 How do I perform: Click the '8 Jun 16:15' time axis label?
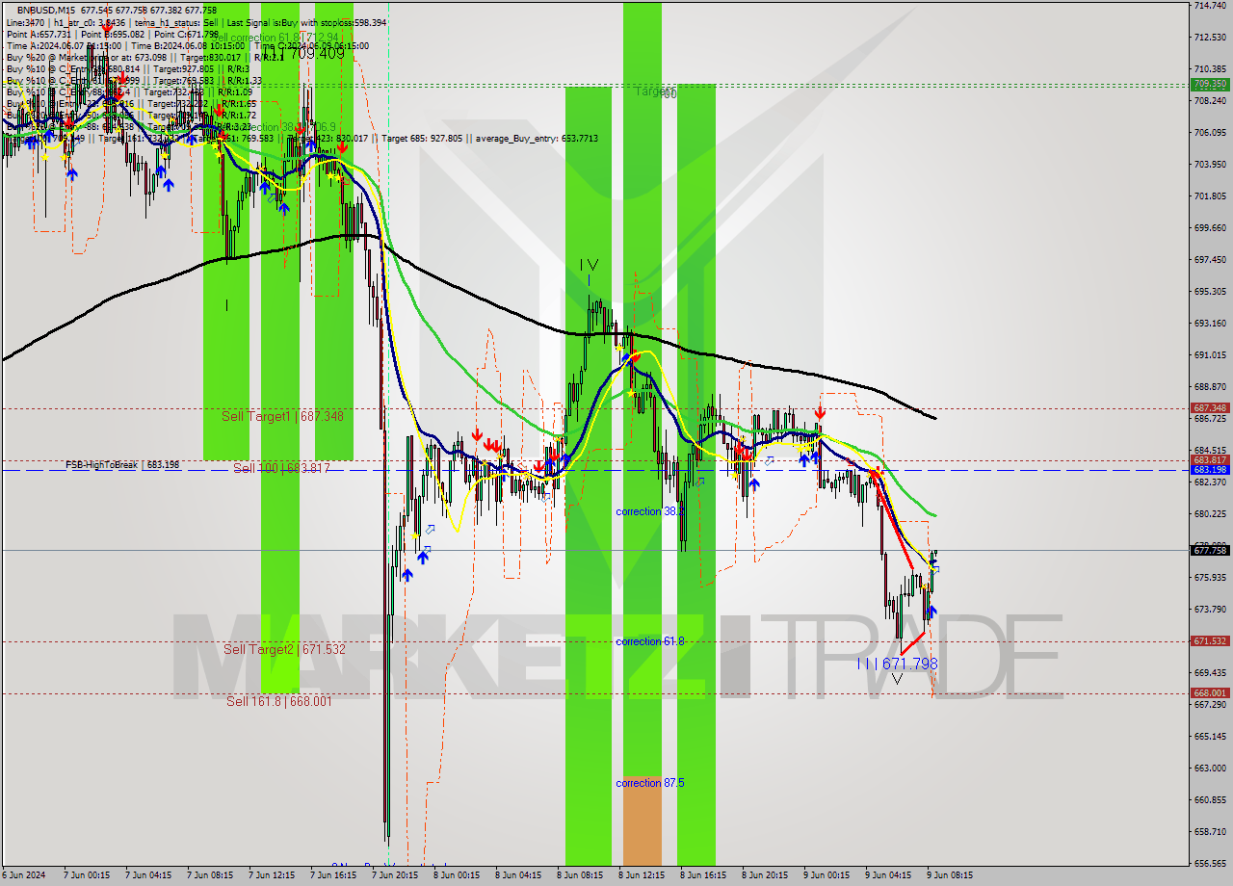pyautogui.click(x=703, y=875)
